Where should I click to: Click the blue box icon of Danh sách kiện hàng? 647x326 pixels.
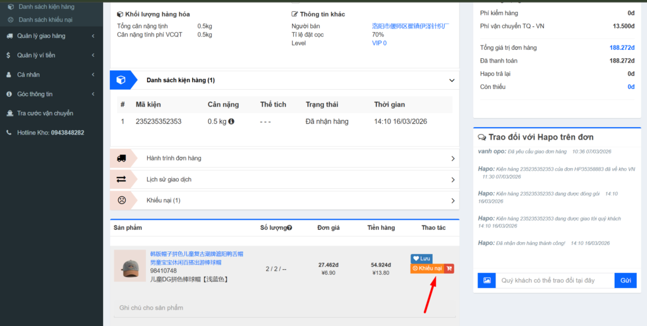pos(121,80)
